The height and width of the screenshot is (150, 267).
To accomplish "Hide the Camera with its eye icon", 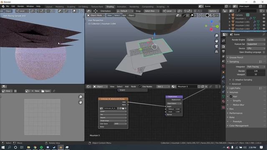I will (x=264, y=15).
